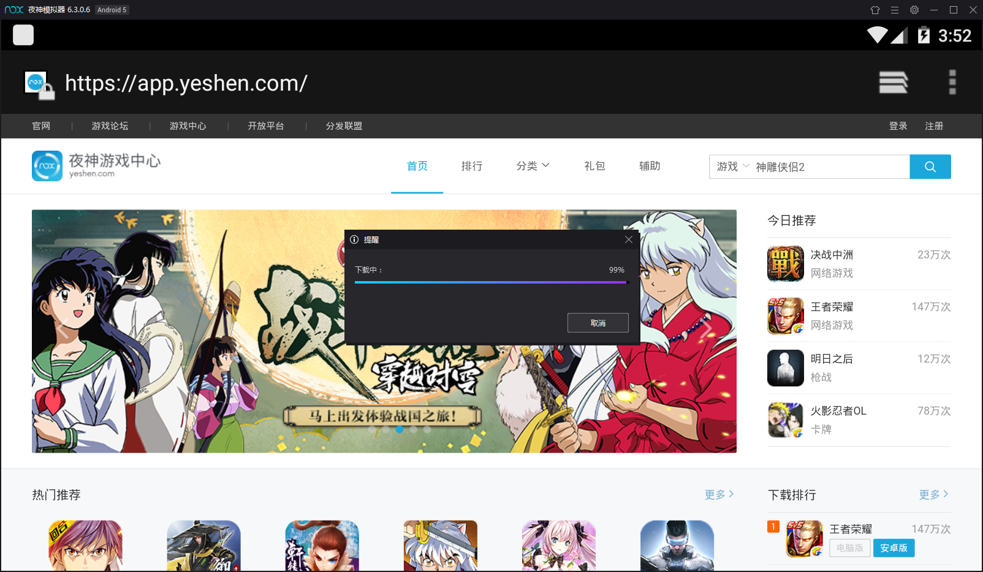Click the banner previous arrow
The image size is (983, 572).
pos(63,330)
